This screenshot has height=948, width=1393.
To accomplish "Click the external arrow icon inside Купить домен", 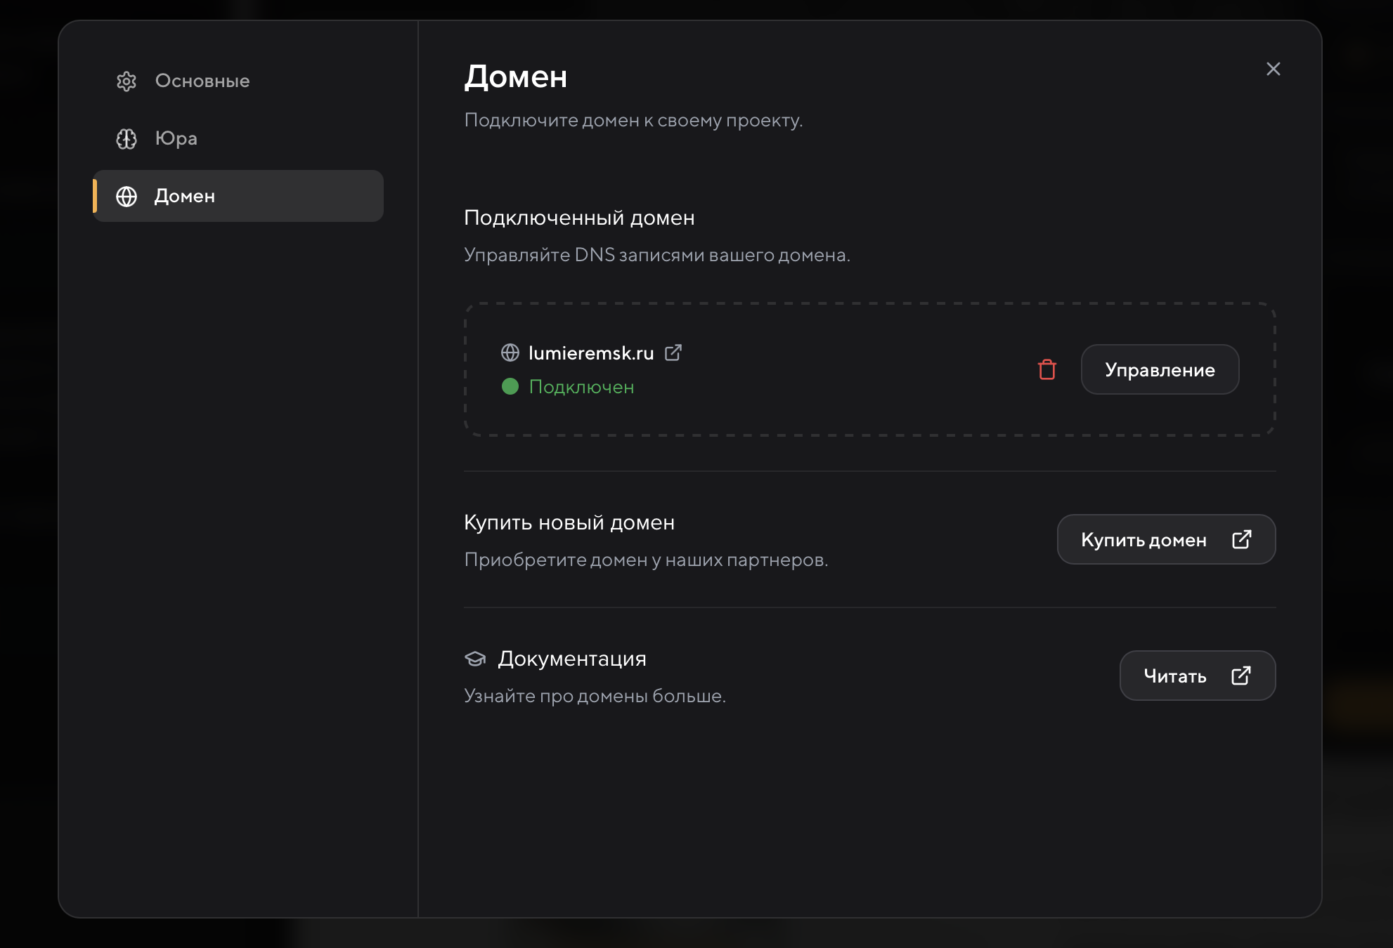I will pyautogui.click(x=1242, y=539).
